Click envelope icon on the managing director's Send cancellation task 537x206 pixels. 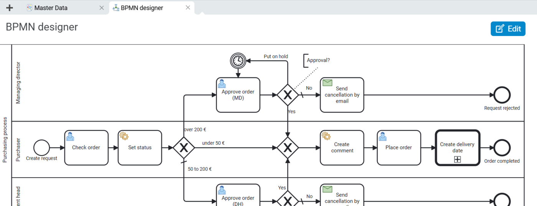pyautogui.click(x=327, y=83)
